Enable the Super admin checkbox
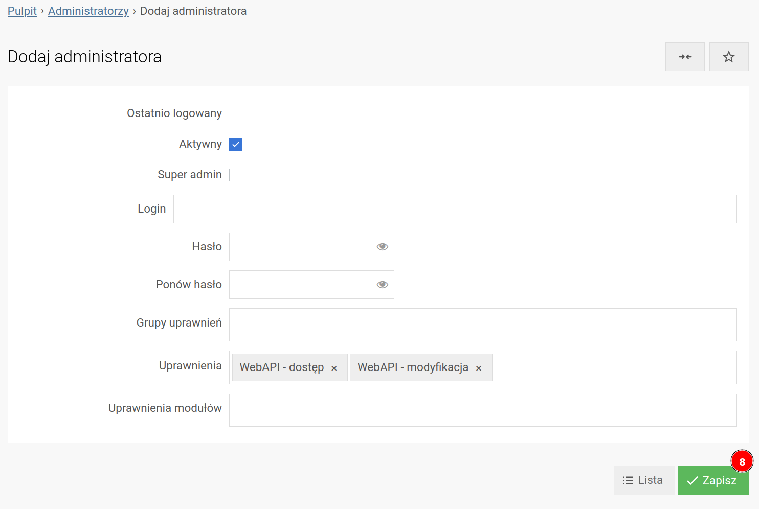 [236, 175]
